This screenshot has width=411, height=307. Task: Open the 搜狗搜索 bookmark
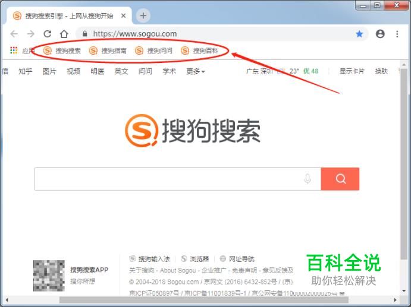[62, 50]
